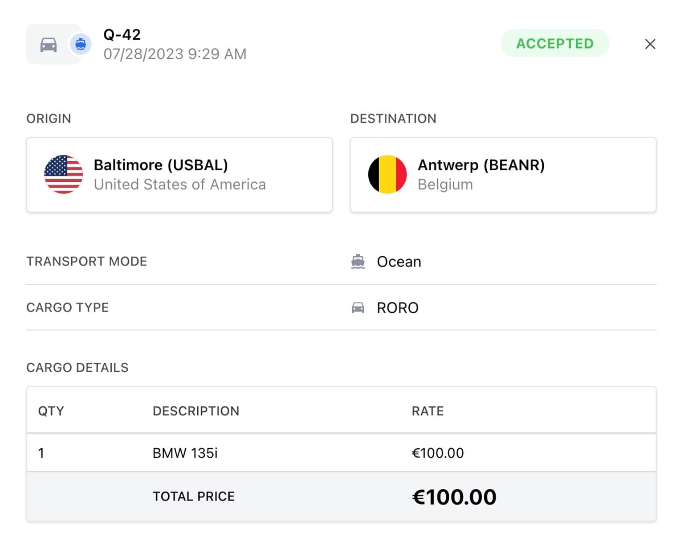This screenshot has width=684, height=549.
Task: Click the Q-42 quote number
Action: coord(122,34)
